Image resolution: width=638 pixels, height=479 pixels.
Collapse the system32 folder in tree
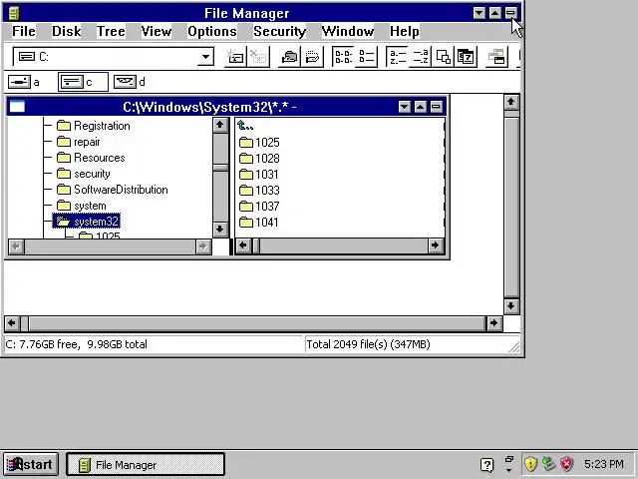[x=87, y=222]
